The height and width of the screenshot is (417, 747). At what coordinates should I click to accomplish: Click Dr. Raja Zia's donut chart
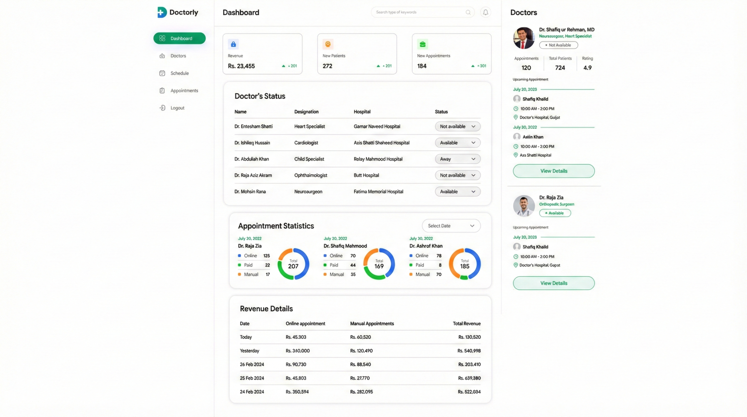pos(293,264)
